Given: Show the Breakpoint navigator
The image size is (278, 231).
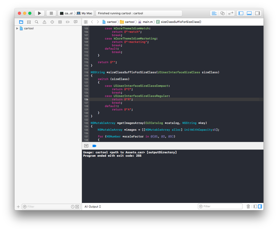Looking at the screenshot, I should click(x=68, y=22).
